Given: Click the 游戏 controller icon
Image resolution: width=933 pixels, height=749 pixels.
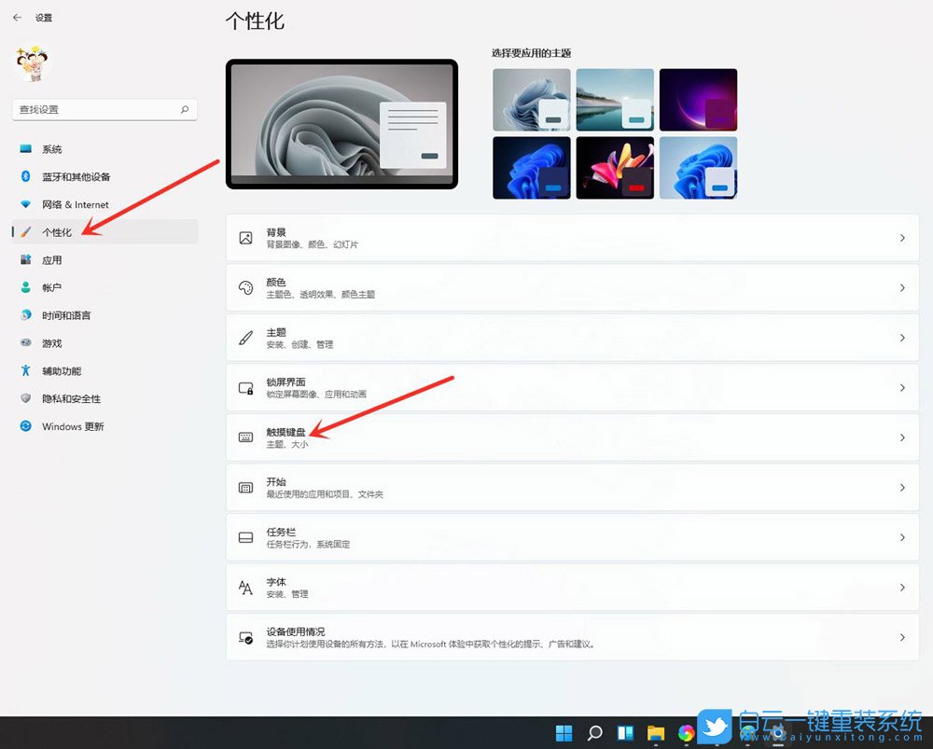Looking at the screenshot, I should coord(24,342).
